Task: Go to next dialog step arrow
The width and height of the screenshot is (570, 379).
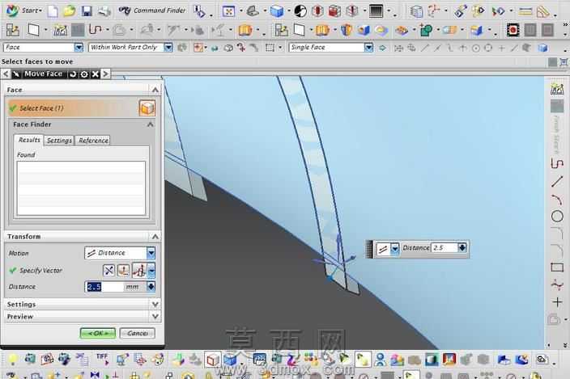Action: point(105,74)
